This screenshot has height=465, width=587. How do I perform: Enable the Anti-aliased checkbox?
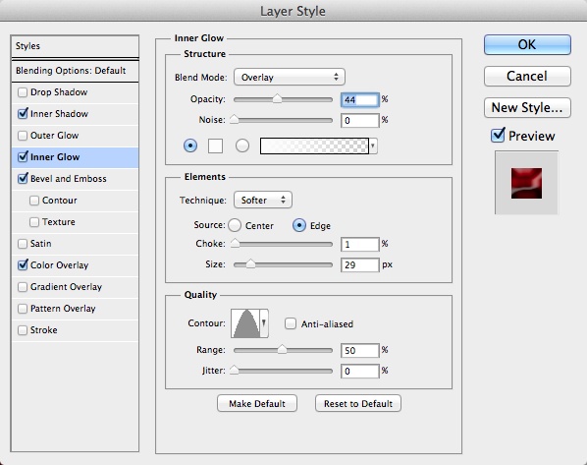[x=291, y=323]
